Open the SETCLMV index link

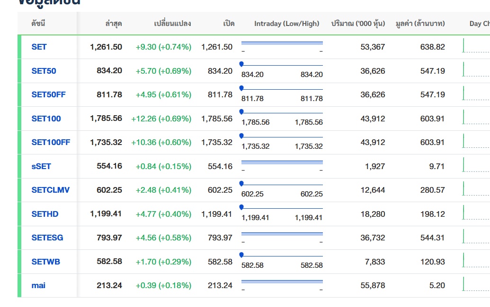[x=50, y=190]
